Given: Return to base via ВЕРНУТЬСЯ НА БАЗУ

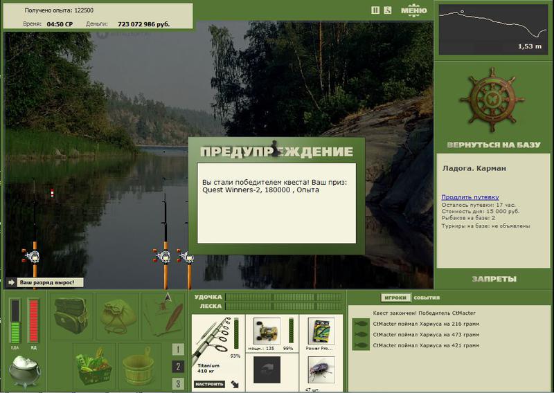Looking at the screenshot, I should 494,145.
